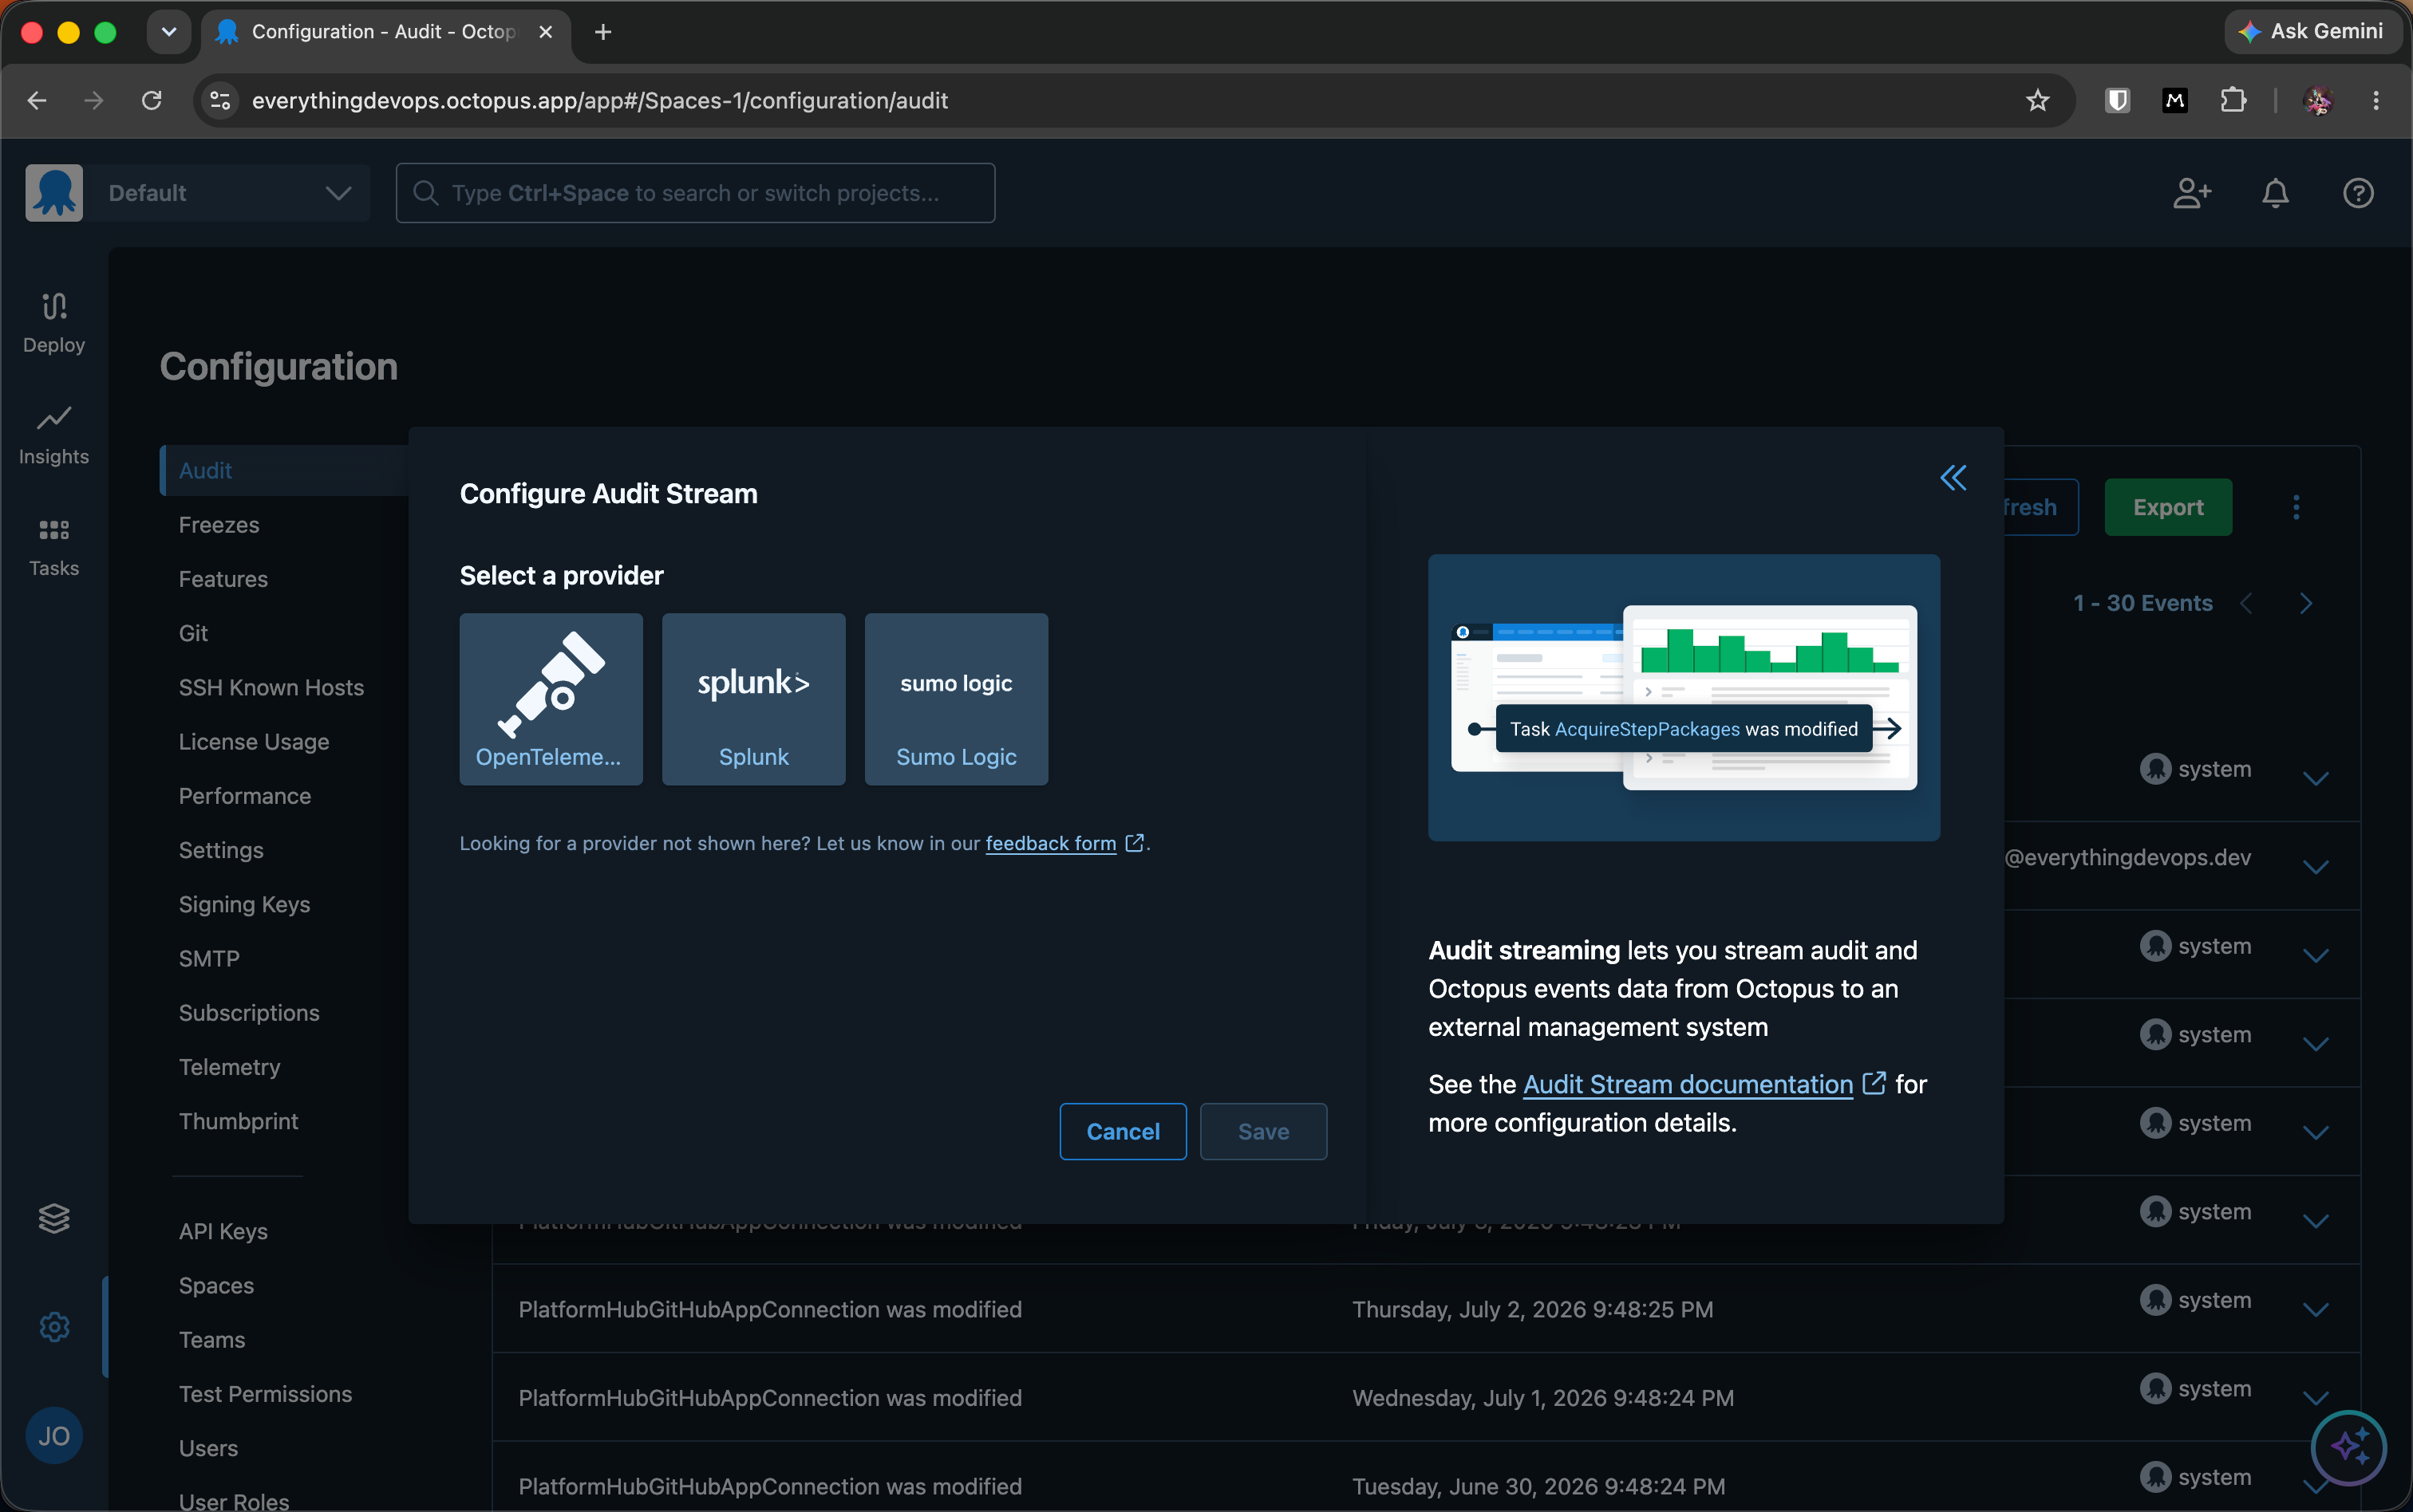Collapse the help panel with double chevron
The image size is (2413, 1512).
(1953, 478)
